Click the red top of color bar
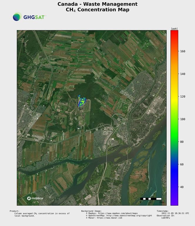This screenshot has height=226, width=195. [174, 32]
